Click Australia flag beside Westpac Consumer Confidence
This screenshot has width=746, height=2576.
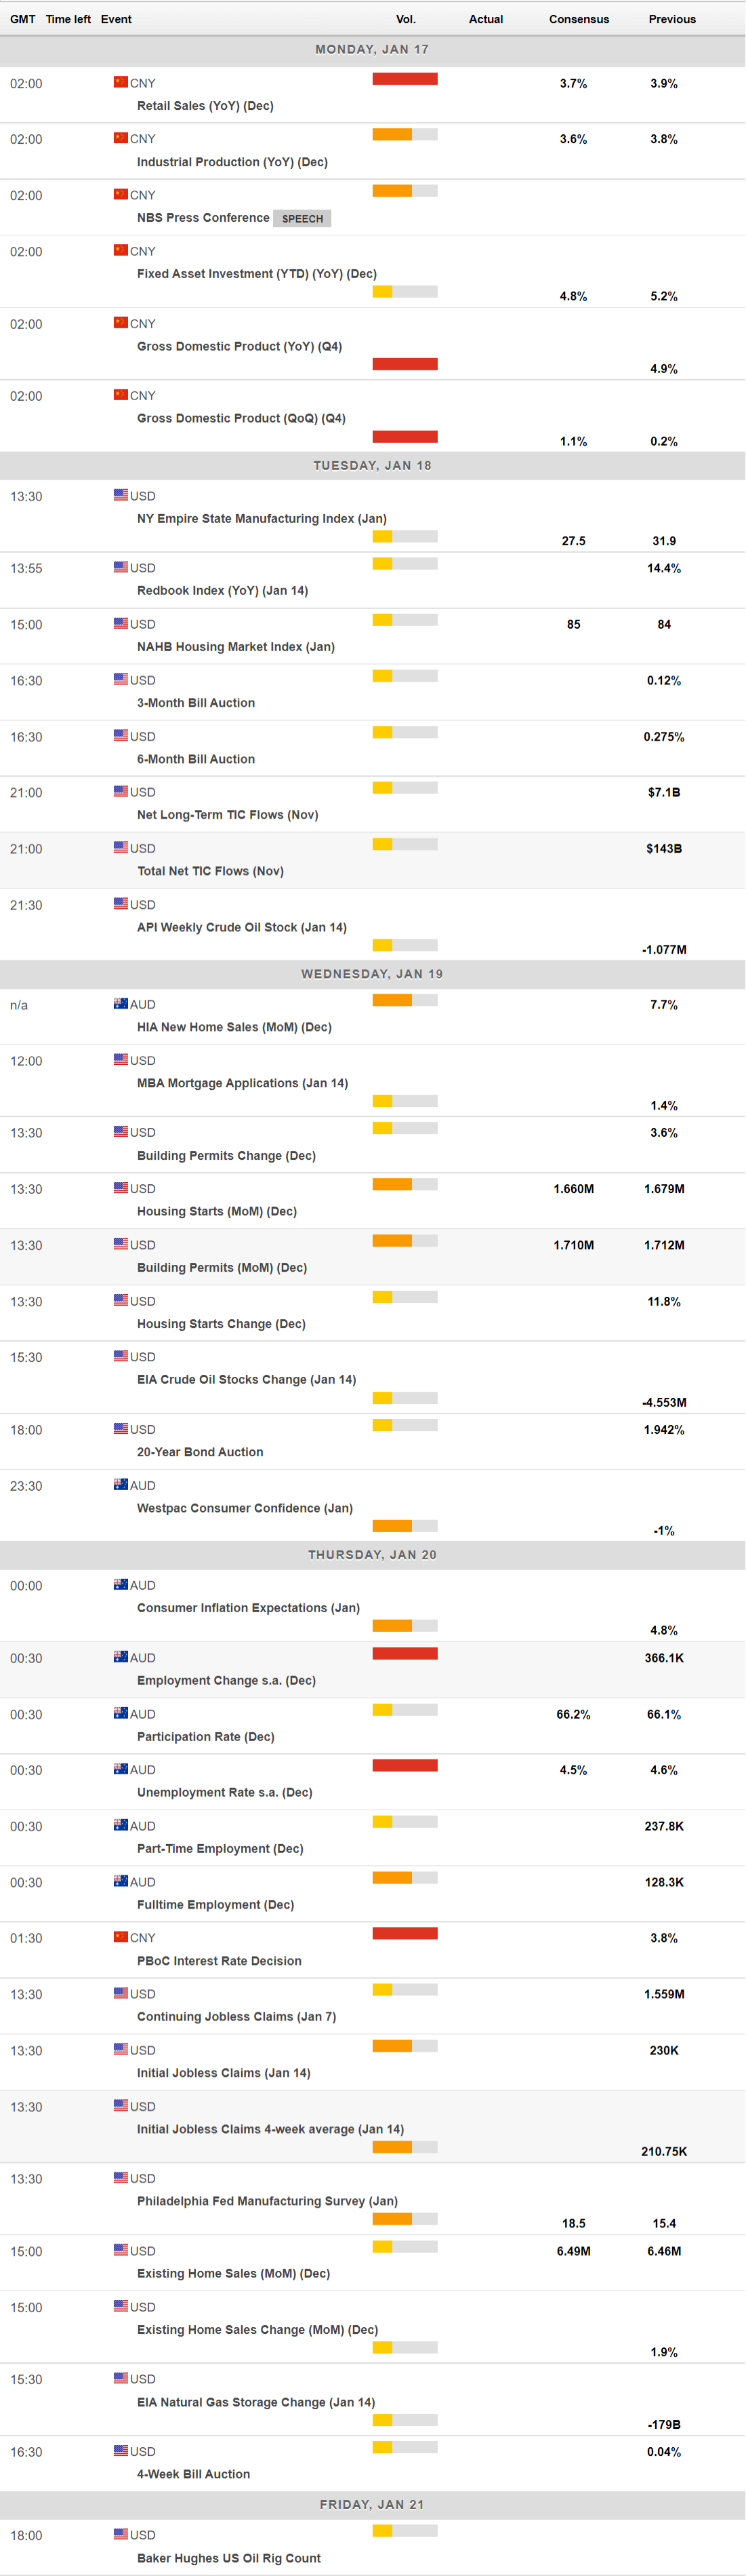(x=121, y=1484)
